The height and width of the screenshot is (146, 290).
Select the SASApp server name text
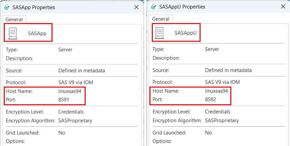pyautogui.click(x=37, y=34)
